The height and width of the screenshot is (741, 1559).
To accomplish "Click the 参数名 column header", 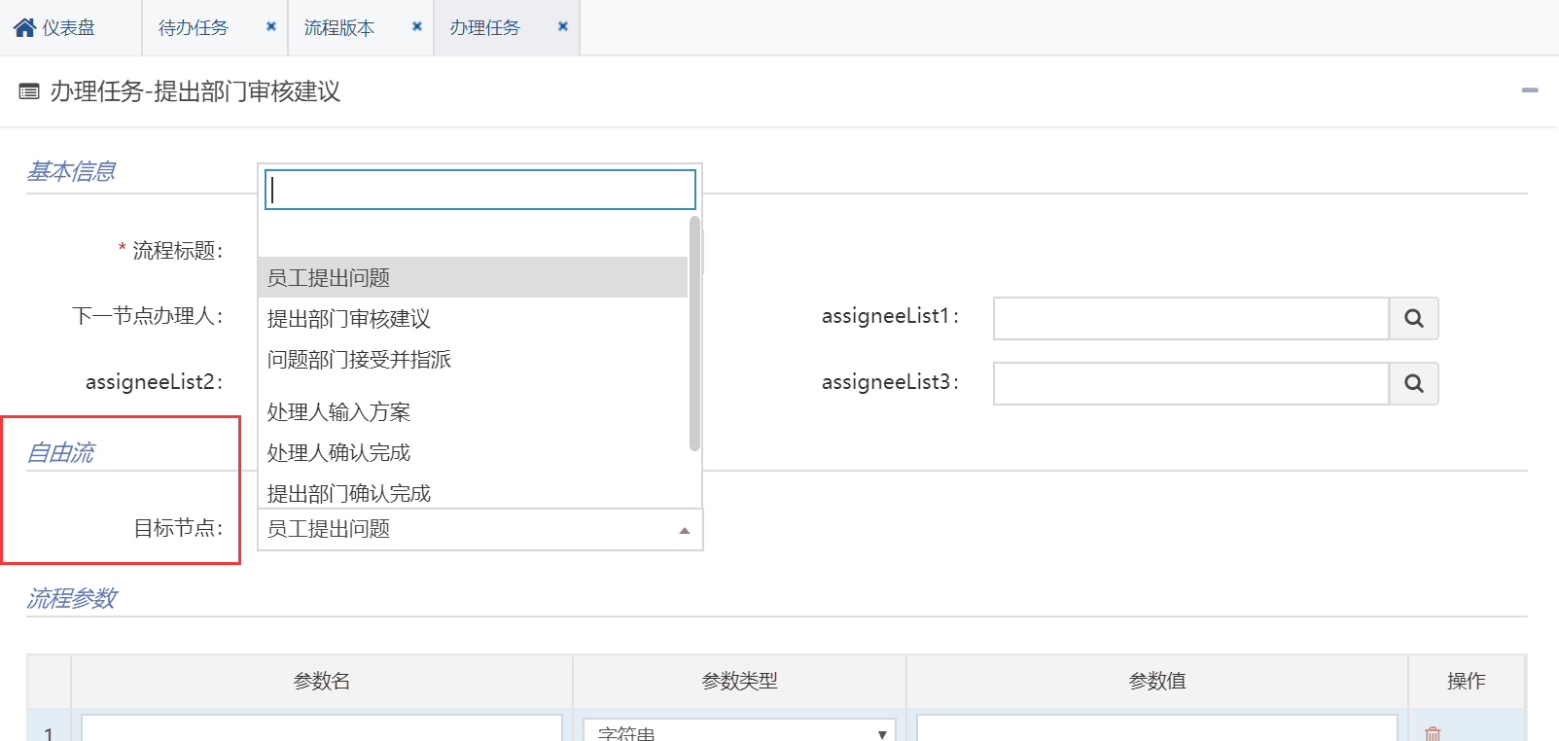I will click(322, 681).
